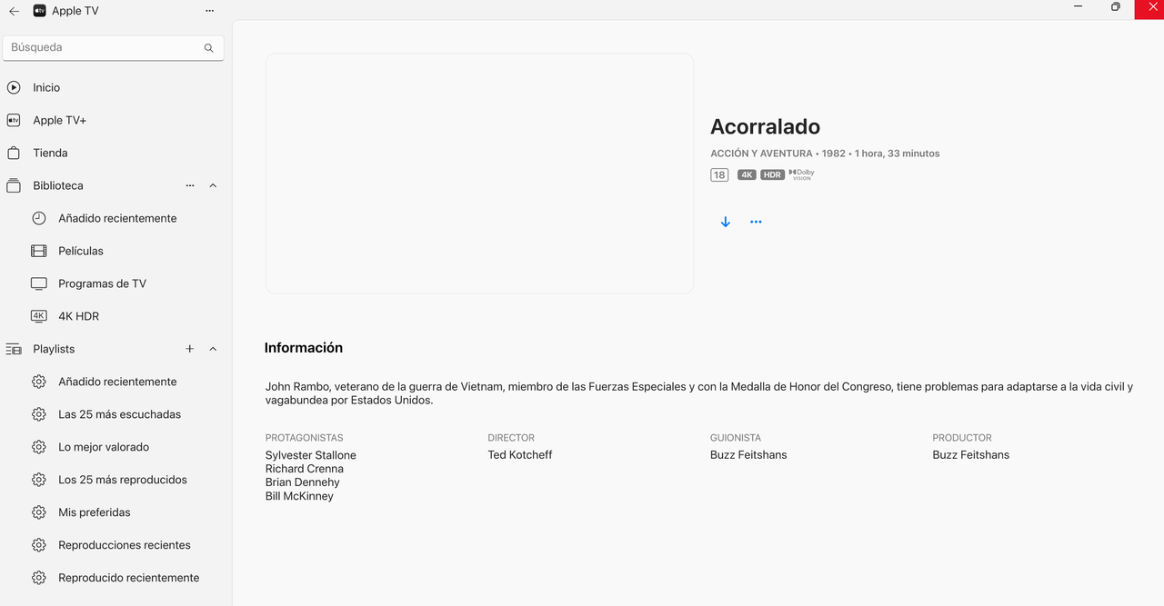Click the Acorralado movie artwork

click(479, 174)
